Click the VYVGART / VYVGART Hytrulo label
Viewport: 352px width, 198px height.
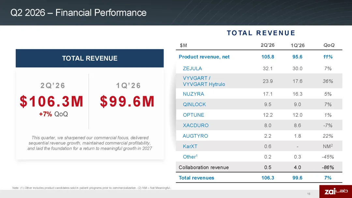coord(204,81)
